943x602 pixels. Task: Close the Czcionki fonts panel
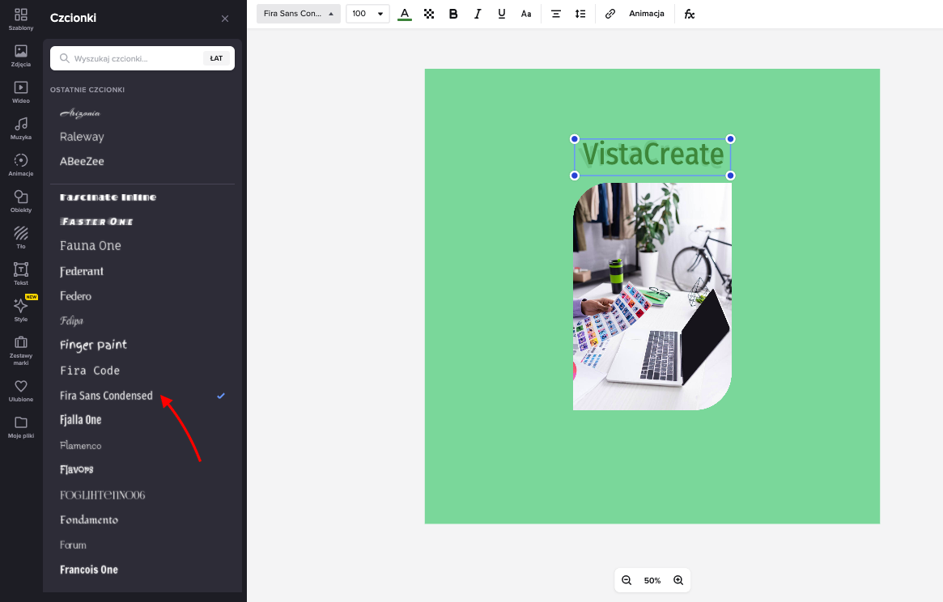coord(225,19)
